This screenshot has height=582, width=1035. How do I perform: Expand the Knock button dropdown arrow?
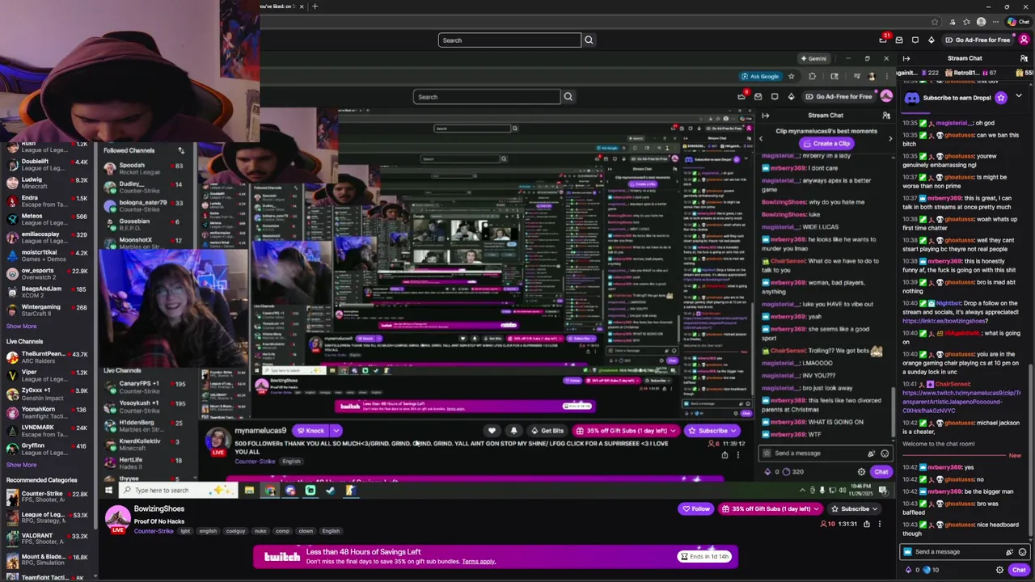click(x=336, y=431)
